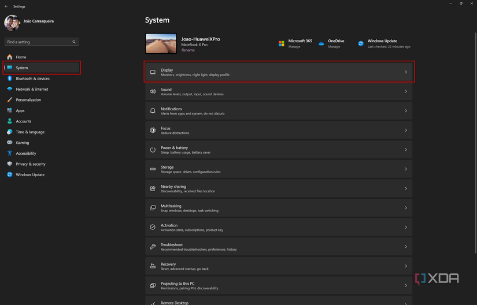Click the Power & battery icon

[153, 150]
